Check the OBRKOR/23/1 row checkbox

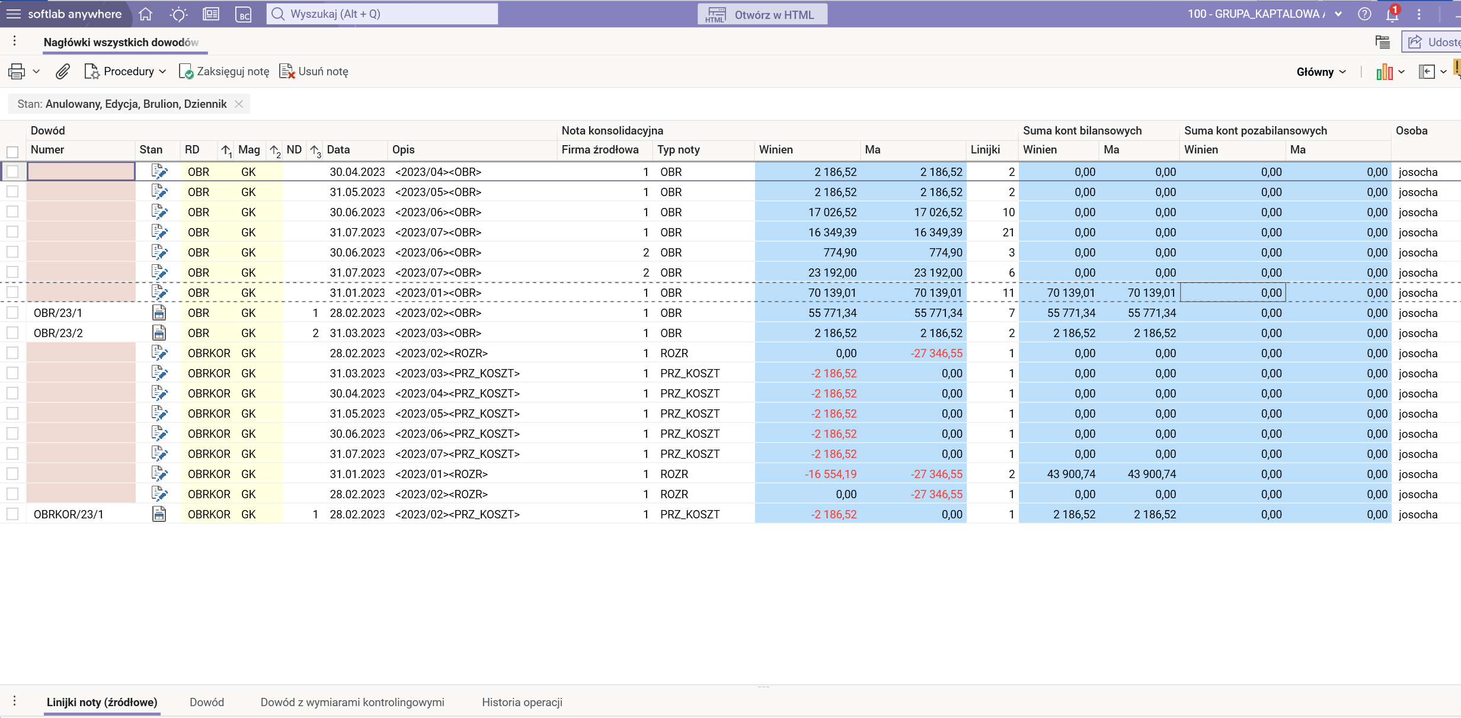pyautogui.click(x=12, y=514)
